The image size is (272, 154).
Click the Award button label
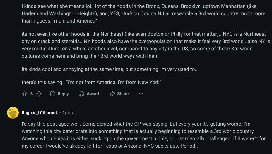point(93,94)
